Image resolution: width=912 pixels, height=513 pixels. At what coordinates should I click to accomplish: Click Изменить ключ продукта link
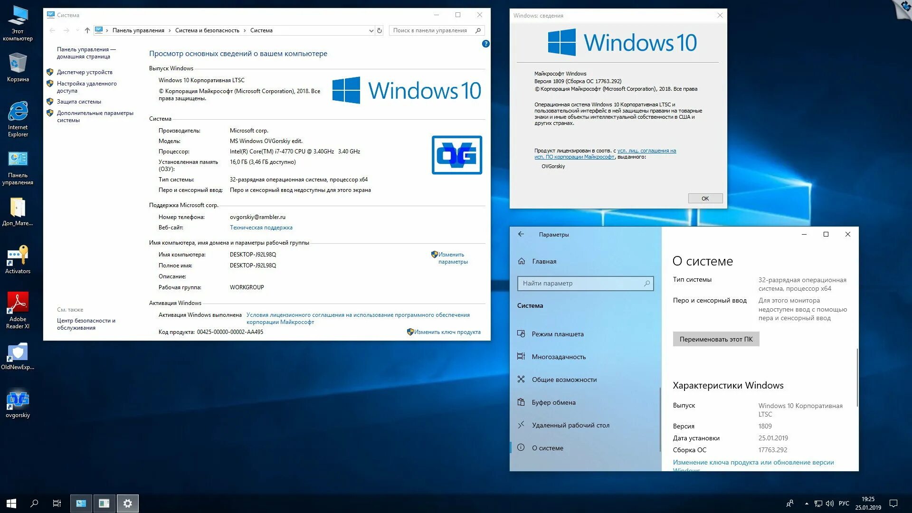pos(447,332)
